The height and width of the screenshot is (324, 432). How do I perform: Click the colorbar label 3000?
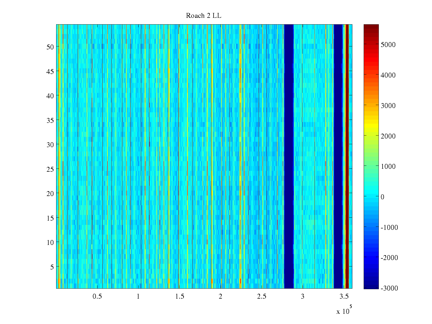(x=388, y=106)
